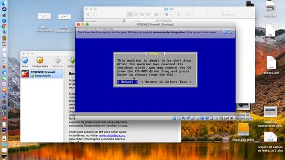Open the www.virtualbox.org link
This screenshot has width=285, height=160.
[x=112, y=136]
